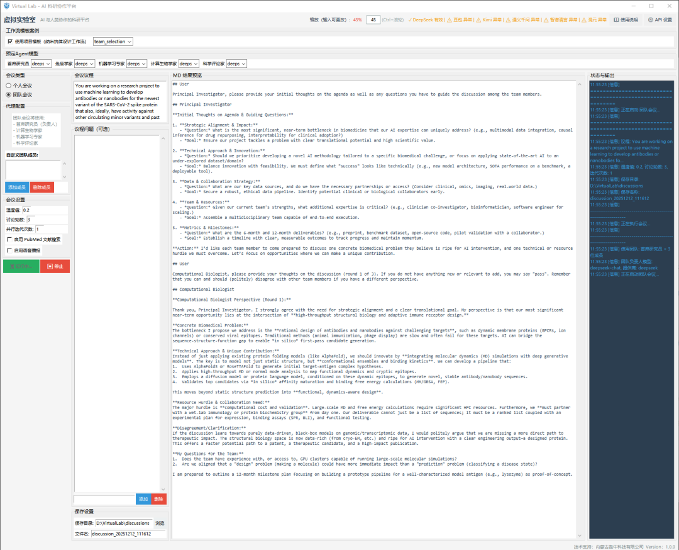The width and height of the screenshot is (679, 550).
Task: Open 计算生物学家 model dropdown
Action: [x=189, y=64]
